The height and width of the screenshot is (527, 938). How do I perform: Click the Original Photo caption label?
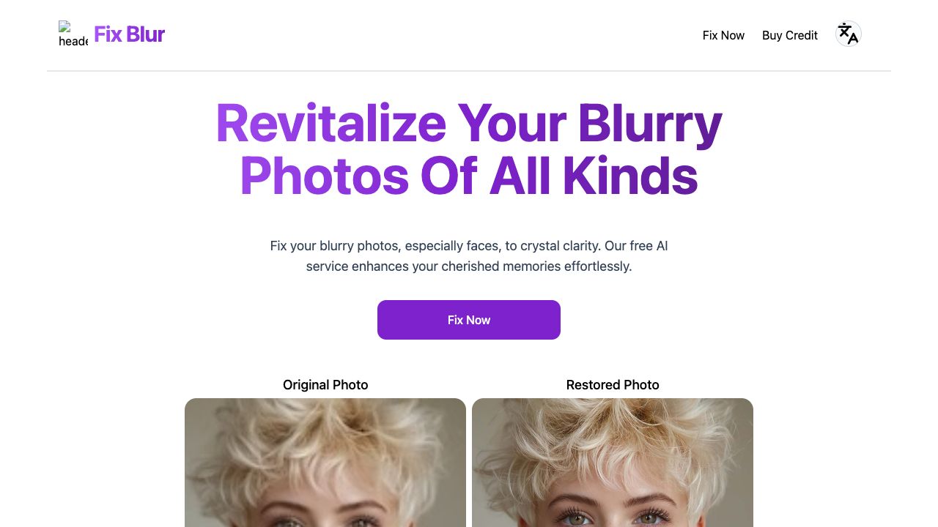coord(325,385)
